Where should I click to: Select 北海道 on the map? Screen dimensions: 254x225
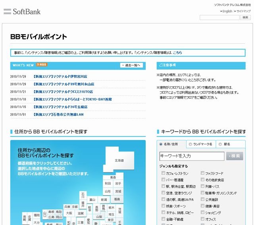pos(119,160)
